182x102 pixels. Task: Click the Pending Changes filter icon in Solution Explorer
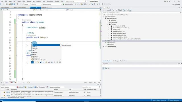pyautogui.click(x=113, y=10)
